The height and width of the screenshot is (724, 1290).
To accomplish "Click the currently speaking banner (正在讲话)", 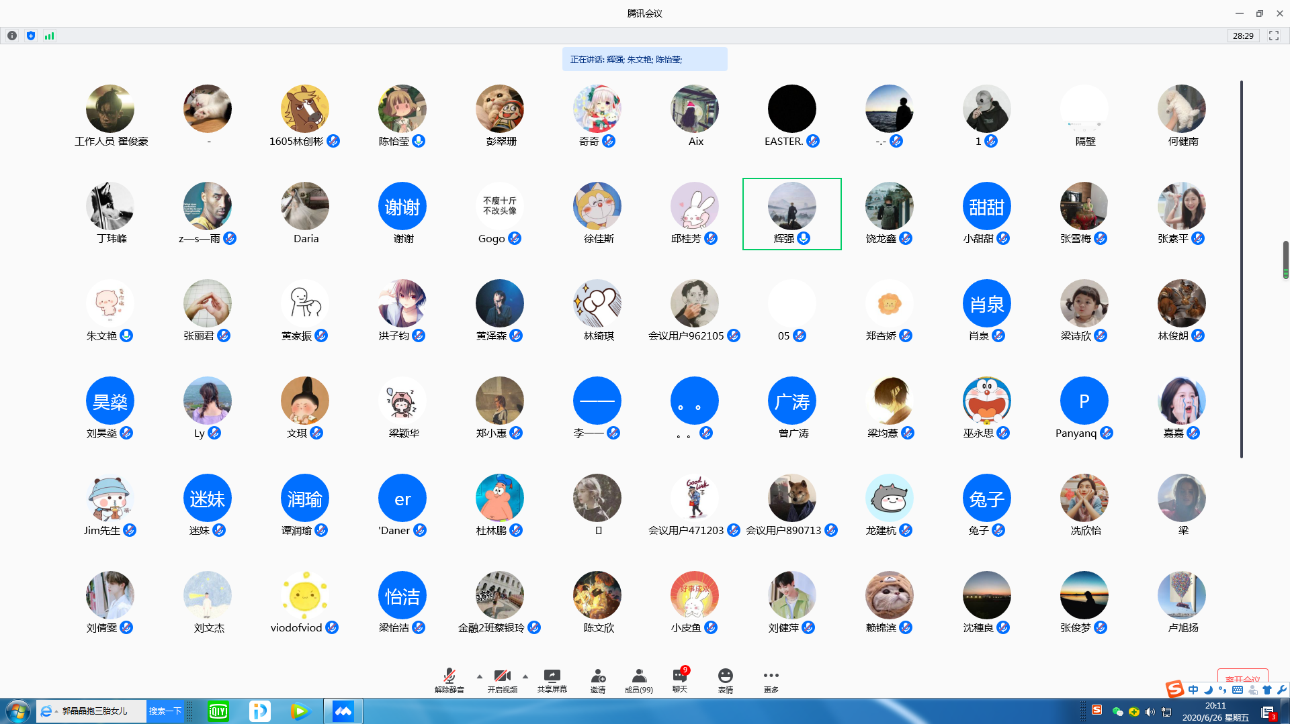I will [x=644, y=59].
